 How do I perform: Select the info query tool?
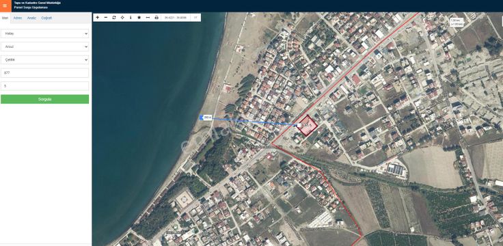pos(131,18)
